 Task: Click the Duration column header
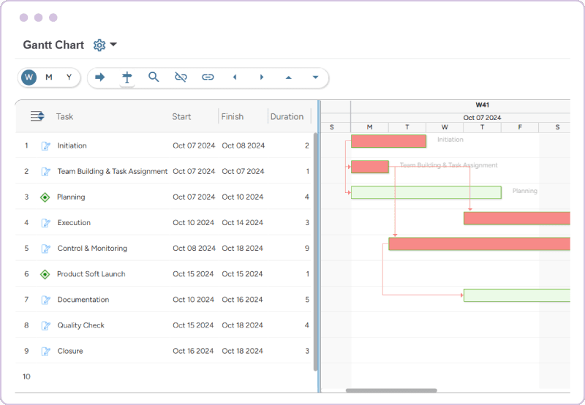287,117
